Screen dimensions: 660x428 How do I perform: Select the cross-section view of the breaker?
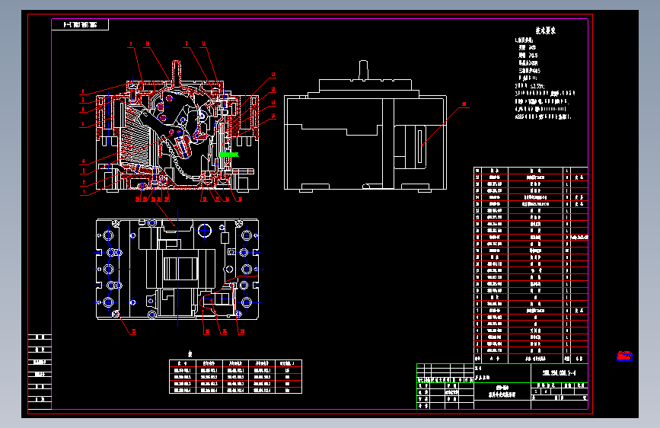pyautogui.click(x=177, y=126)
